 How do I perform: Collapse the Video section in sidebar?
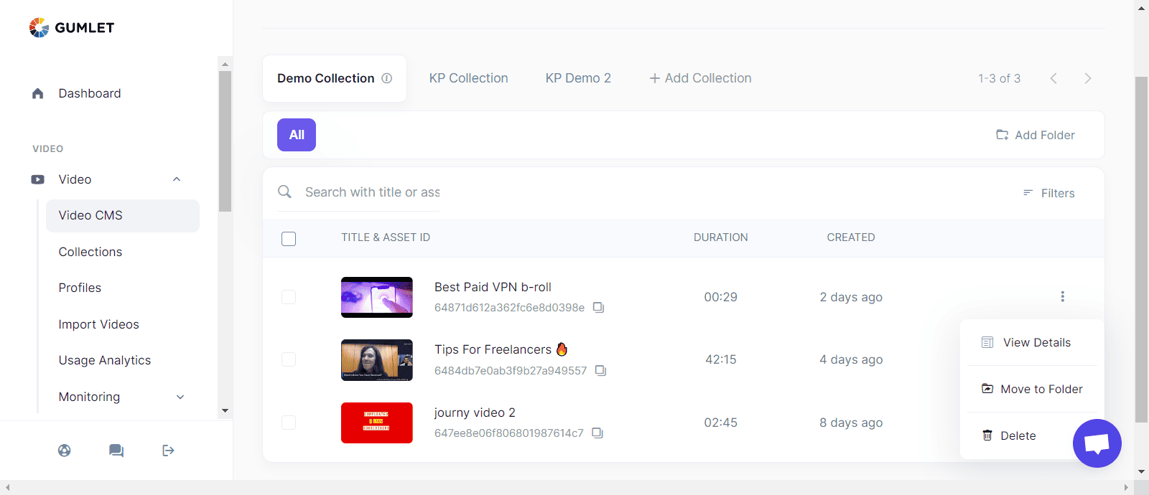(x=177, y=179)
